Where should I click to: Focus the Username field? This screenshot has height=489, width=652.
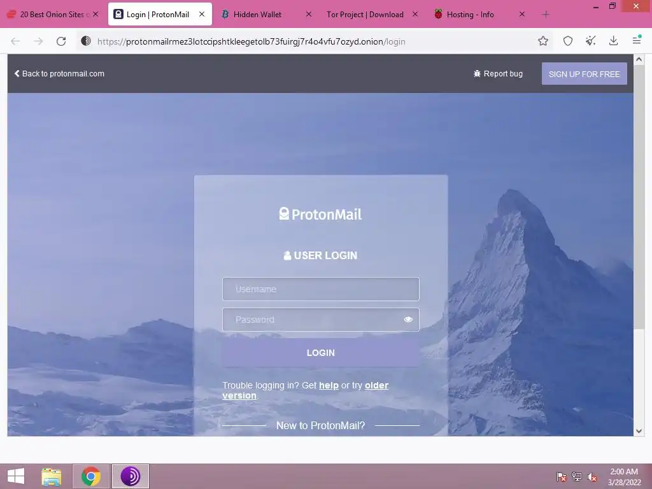coord(321,289)
